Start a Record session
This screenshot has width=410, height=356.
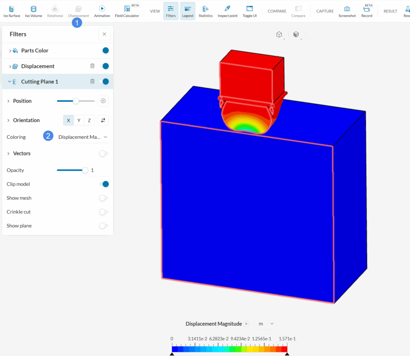[x=366, y=10]
